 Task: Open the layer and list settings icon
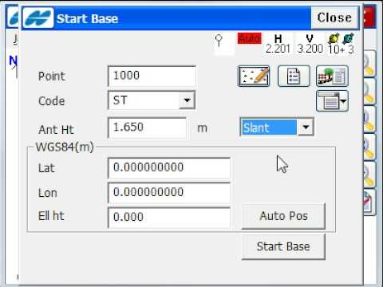[332, 77]
